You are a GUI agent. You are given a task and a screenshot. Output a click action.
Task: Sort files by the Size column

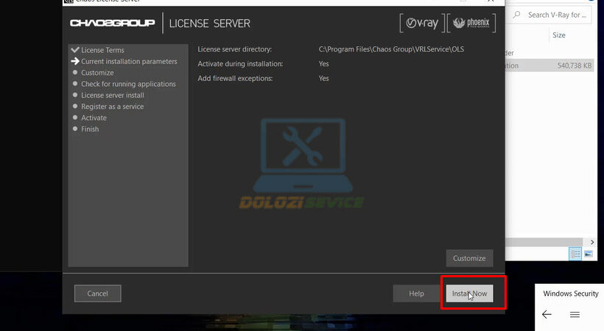click(x=558, y=35)
